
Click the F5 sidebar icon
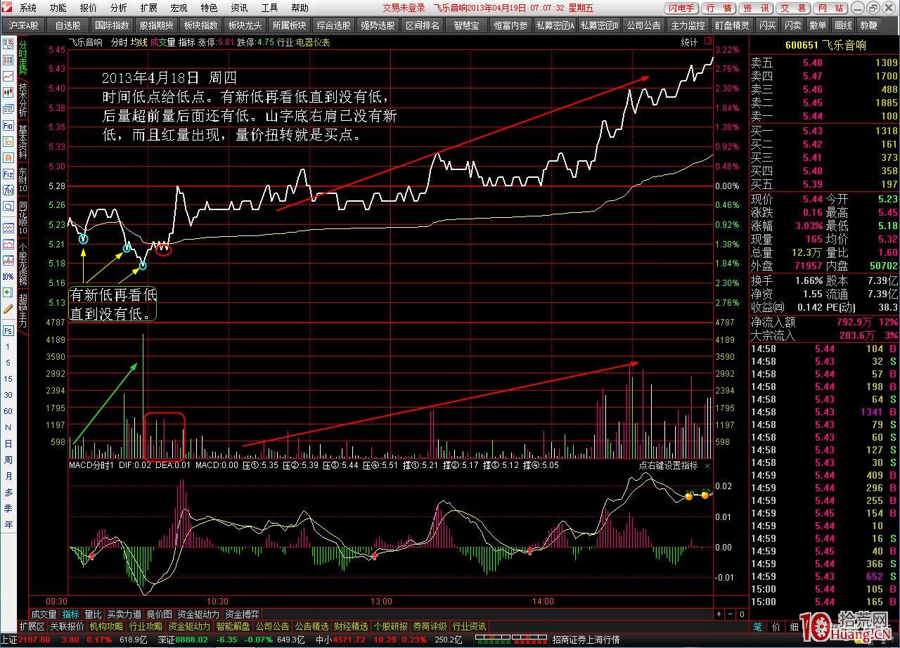(x=8, y=330)
